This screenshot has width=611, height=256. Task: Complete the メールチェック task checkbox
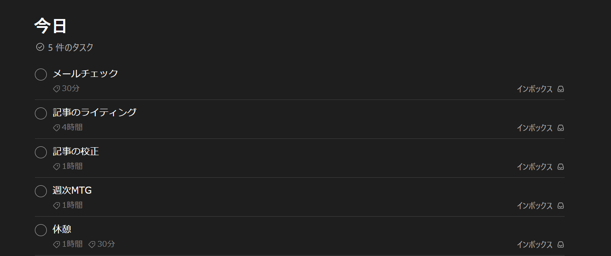pyautogui.click(x=41, y=75)
